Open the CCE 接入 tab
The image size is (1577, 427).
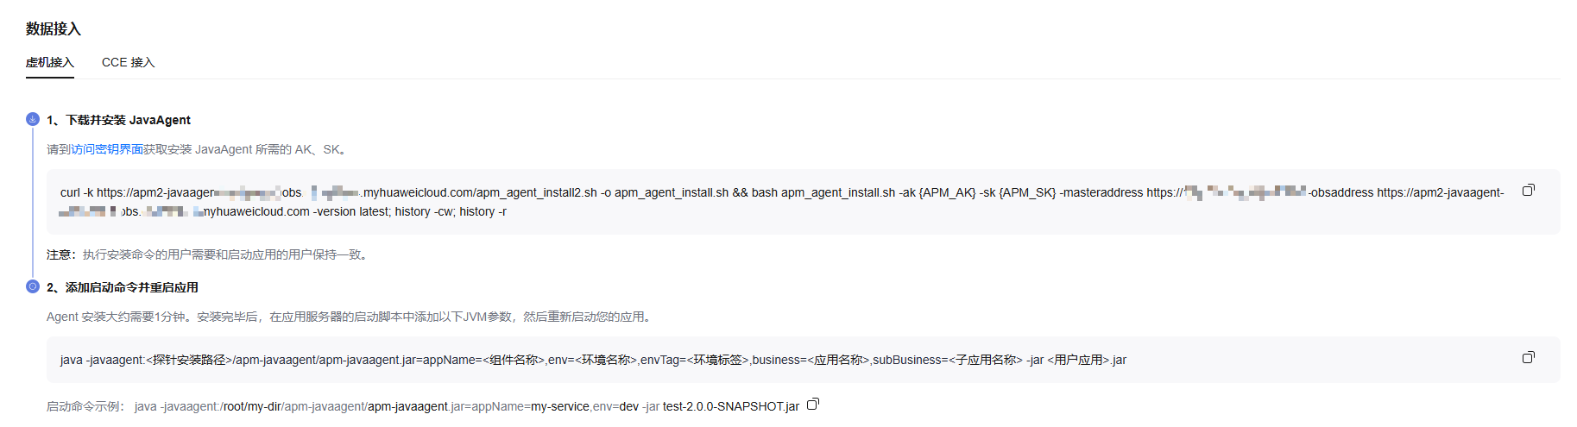128,63
